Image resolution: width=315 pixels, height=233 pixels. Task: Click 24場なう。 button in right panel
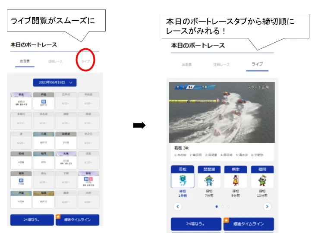pos(196,224)
